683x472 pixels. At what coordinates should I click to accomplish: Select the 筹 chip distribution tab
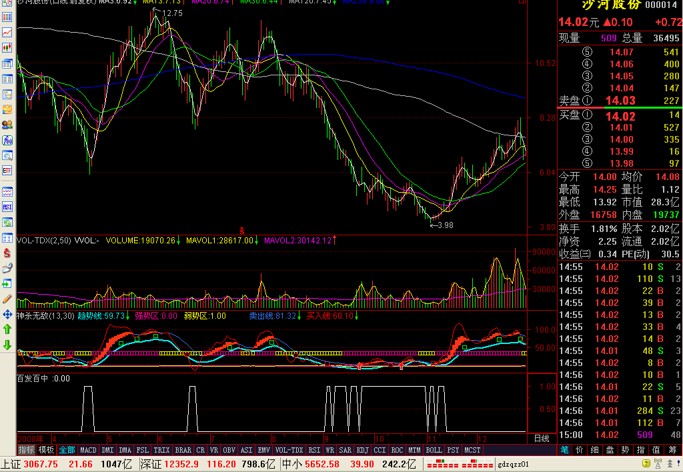[672, 450]
